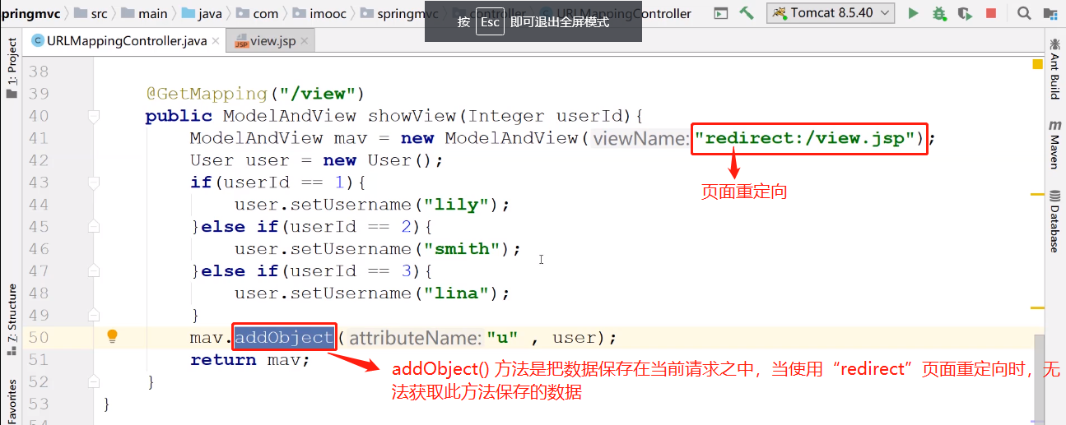Start debugging with the green bug icon
Viewport: 1066px width, 425px height.
[939, 13]
